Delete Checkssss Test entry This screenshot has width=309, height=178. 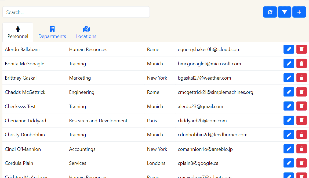(301, 106)
